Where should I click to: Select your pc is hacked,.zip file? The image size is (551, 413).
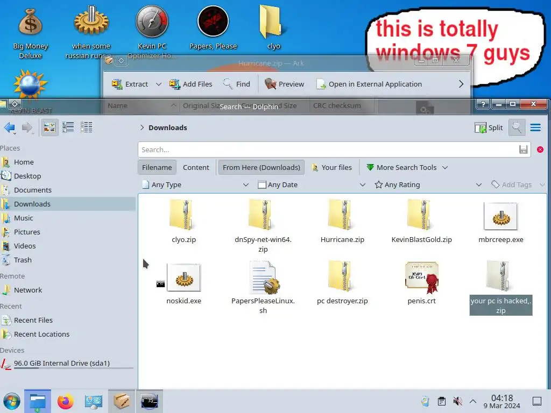(x=501, y=287)
